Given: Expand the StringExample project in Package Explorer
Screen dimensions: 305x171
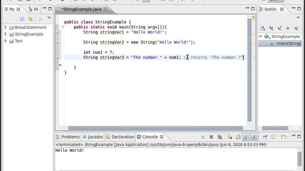Looking at the screenshot, I should (5, 34).
